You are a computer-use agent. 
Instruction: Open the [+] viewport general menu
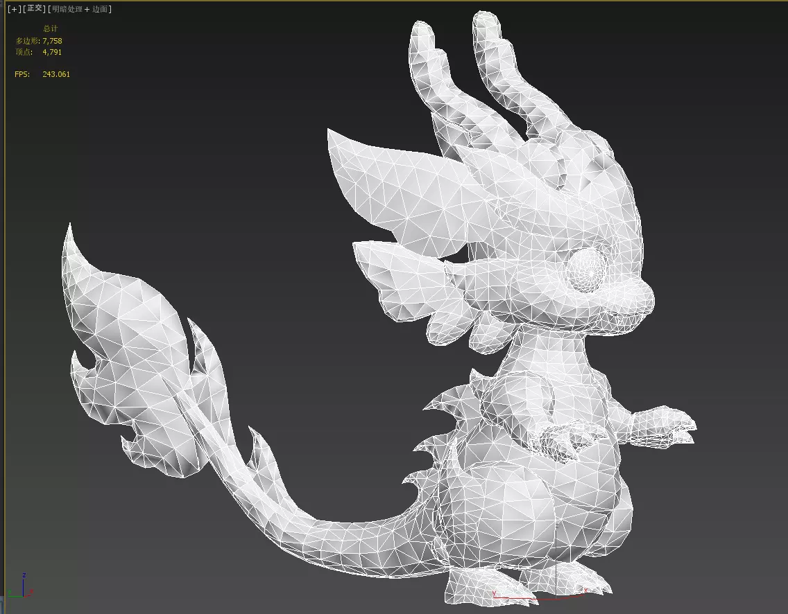click(14, 9)
